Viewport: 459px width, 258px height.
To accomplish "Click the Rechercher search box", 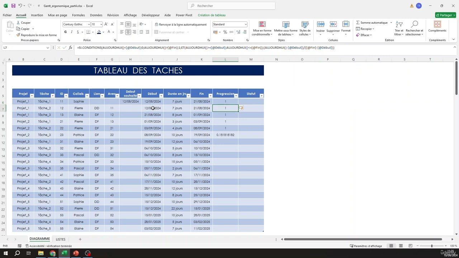I will [x=231, y=6].
